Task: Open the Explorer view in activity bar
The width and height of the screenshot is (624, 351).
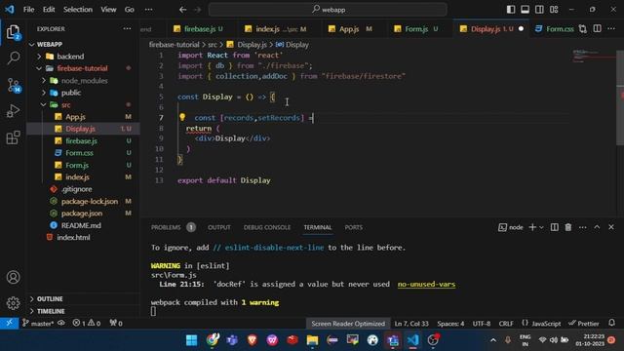Action: click(x=13, y=32)
